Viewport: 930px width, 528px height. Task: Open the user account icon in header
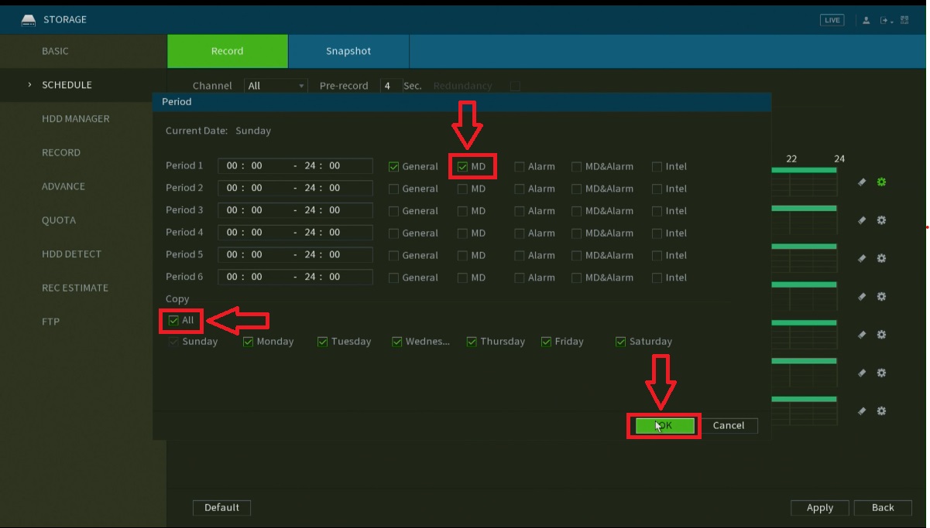867,20
